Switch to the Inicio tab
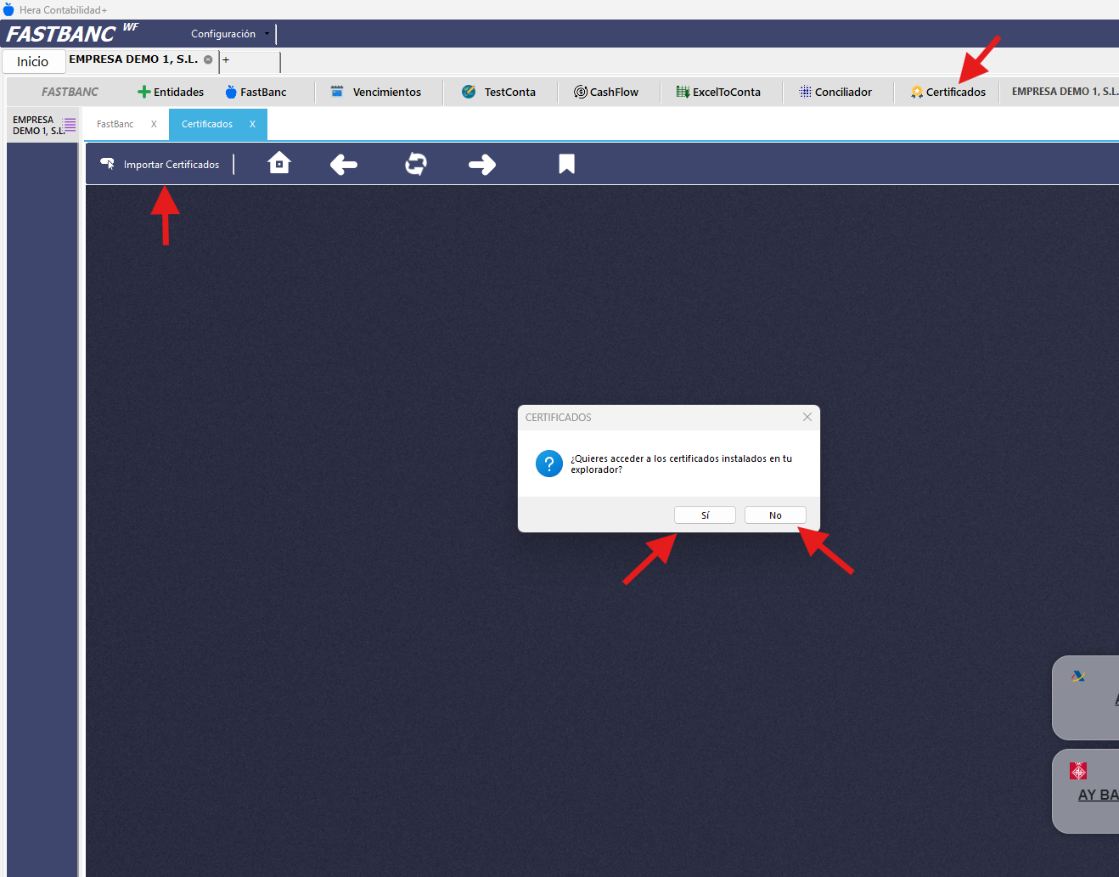Screen dimensions: 1119x877 pyautogui.click(x=33, y=61)
